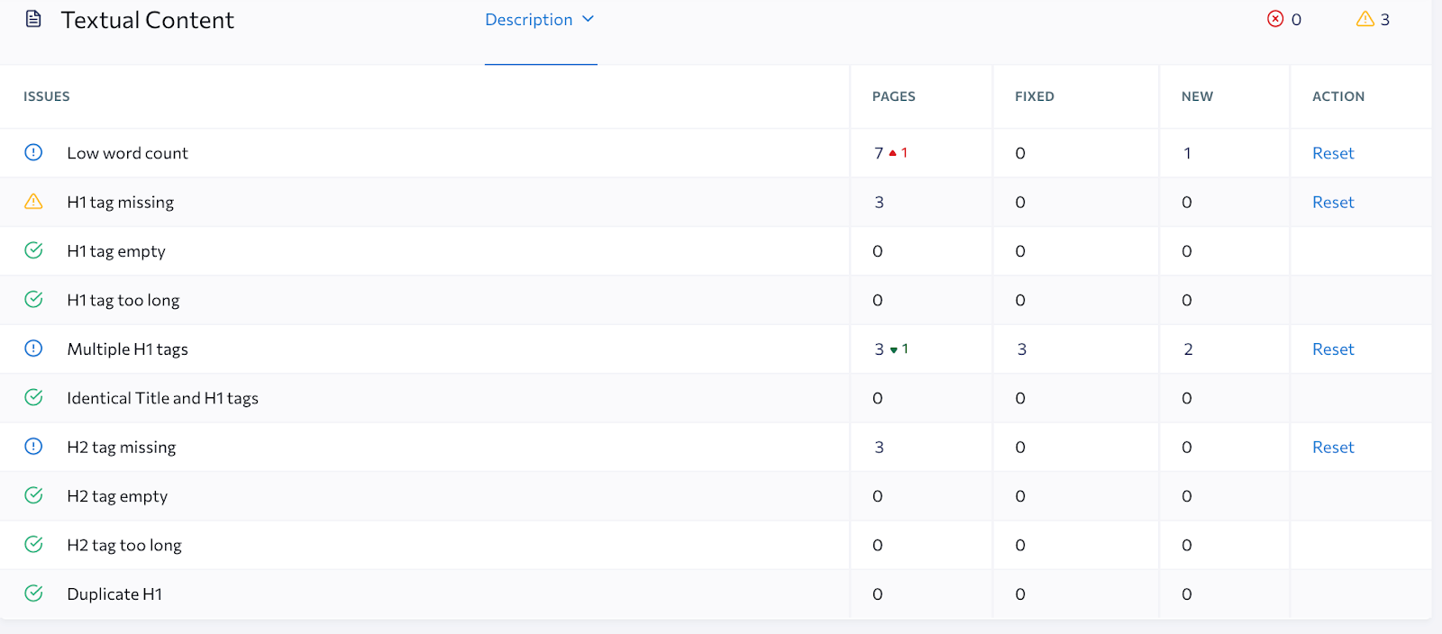Click the PAGES column header
Screen dimensions: 1442x634
[894, 96]
